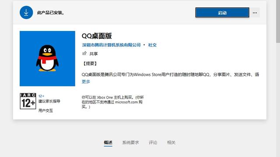Open the 评论 reviews tab
Viewport: 280px width, 157px height.
click(x=153, y=143)
